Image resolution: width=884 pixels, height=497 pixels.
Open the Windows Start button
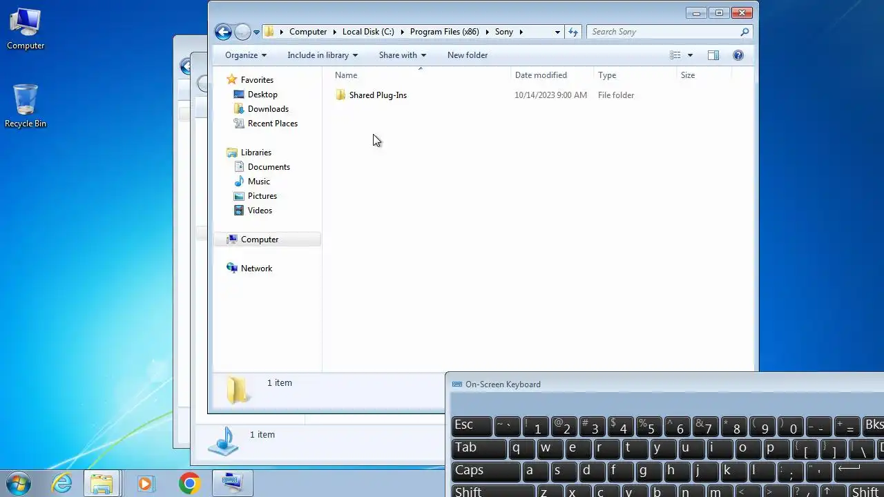click(19, 483)
